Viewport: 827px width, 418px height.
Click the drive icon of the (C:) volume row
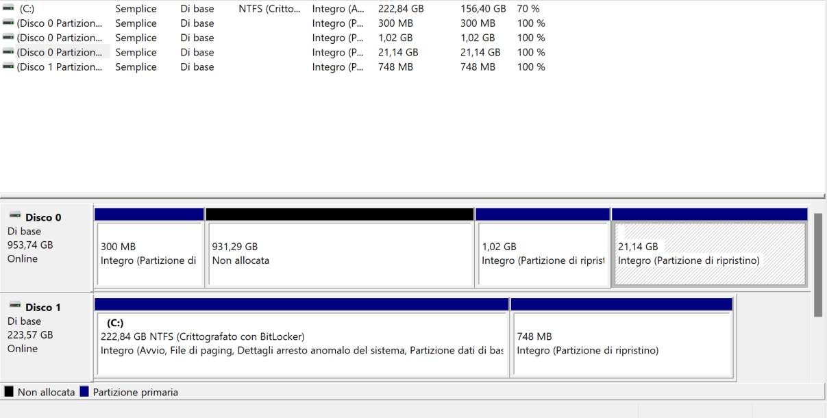coord(8,9)
